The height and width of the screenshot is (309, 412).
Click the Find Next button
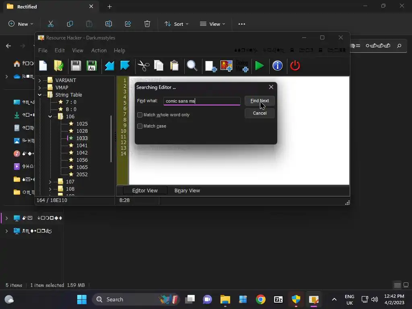[x=260, y=101]
